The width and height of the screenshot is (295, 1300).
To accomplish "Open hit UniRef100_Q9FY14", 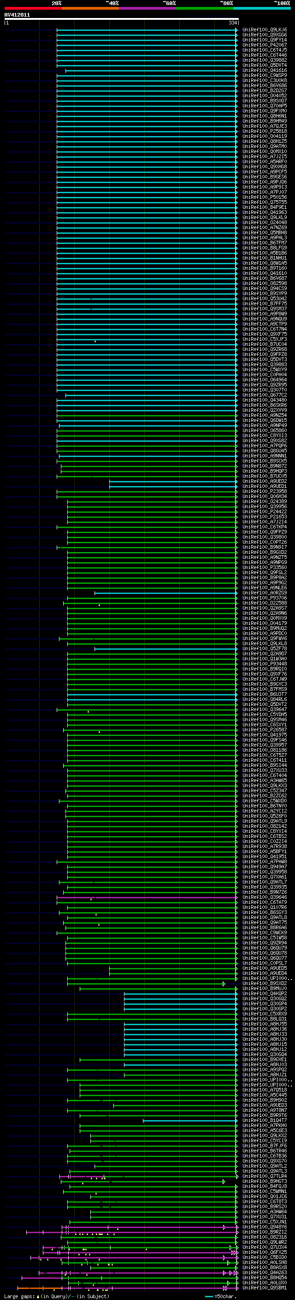I will (264, 40).
